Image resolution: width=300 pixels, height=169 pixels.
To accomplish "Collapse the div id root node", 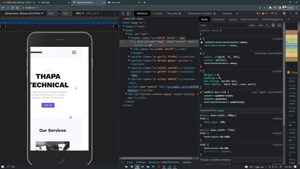I will click(x=126, y=34).
